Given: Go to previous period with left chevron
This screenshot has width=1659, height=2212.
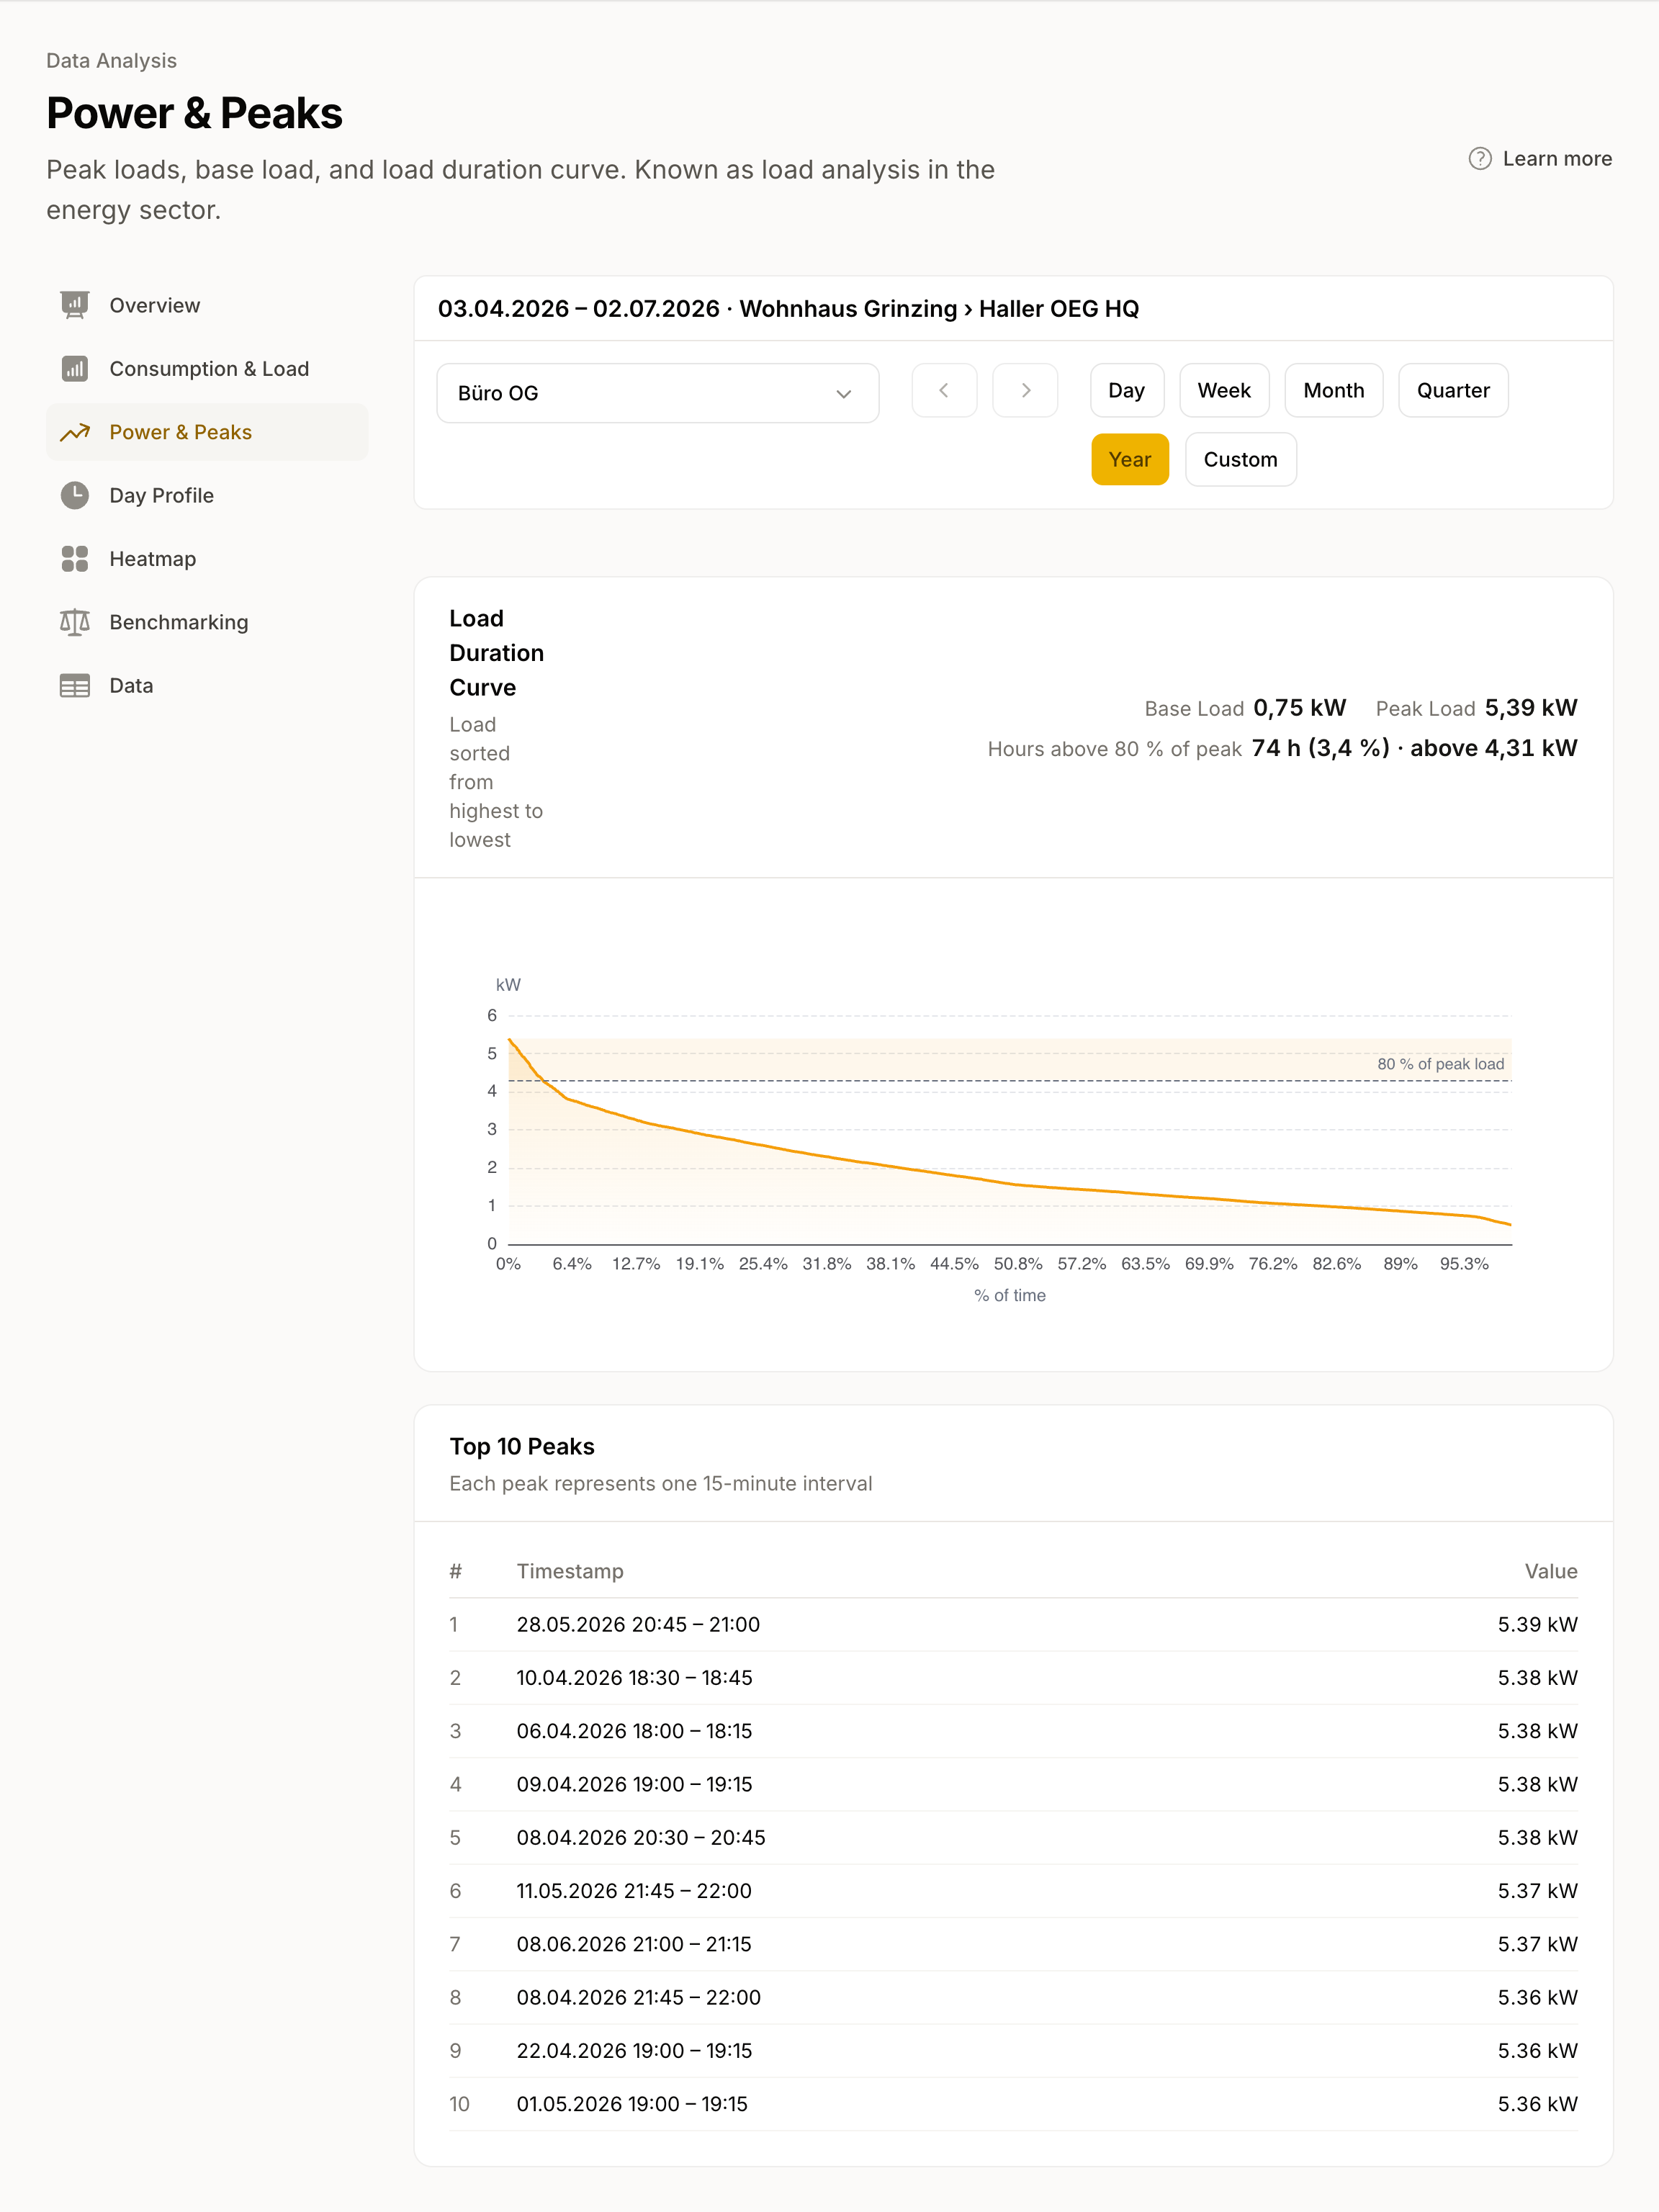Looking at the screenshot, I should tap(944, 390).
